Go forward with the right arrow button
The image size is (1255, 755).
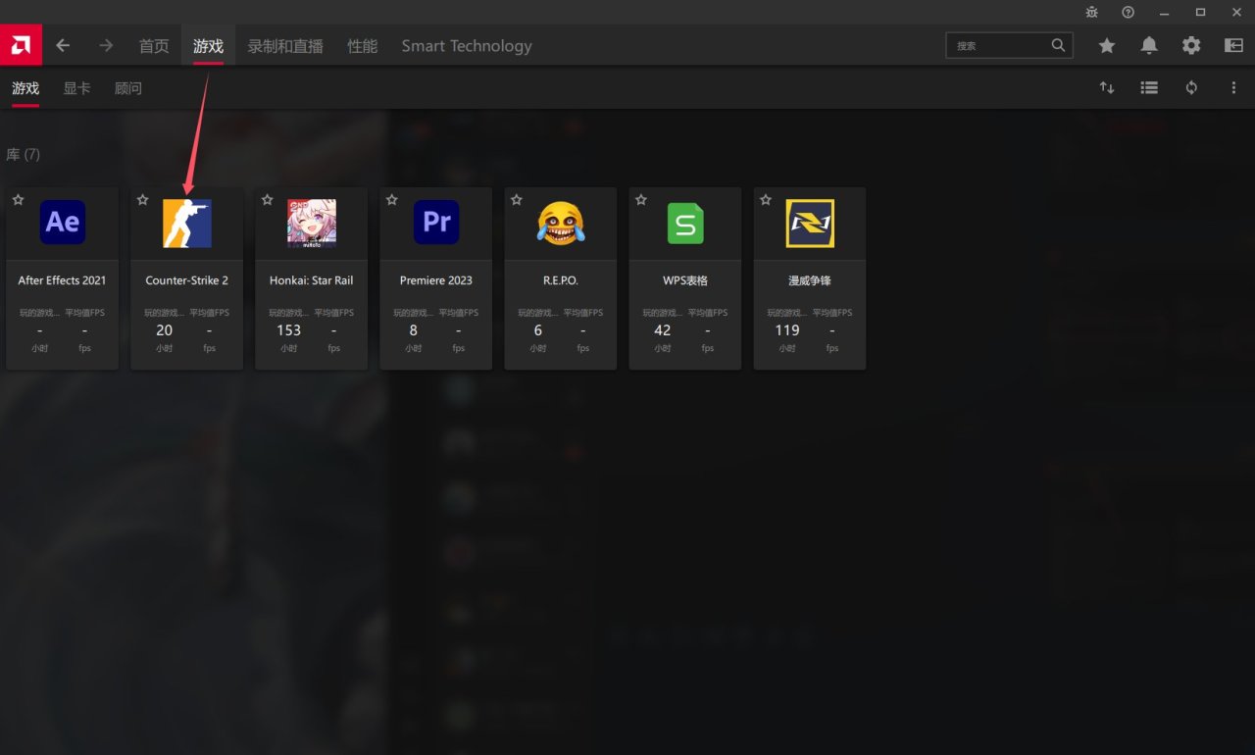tap(106, 45)
